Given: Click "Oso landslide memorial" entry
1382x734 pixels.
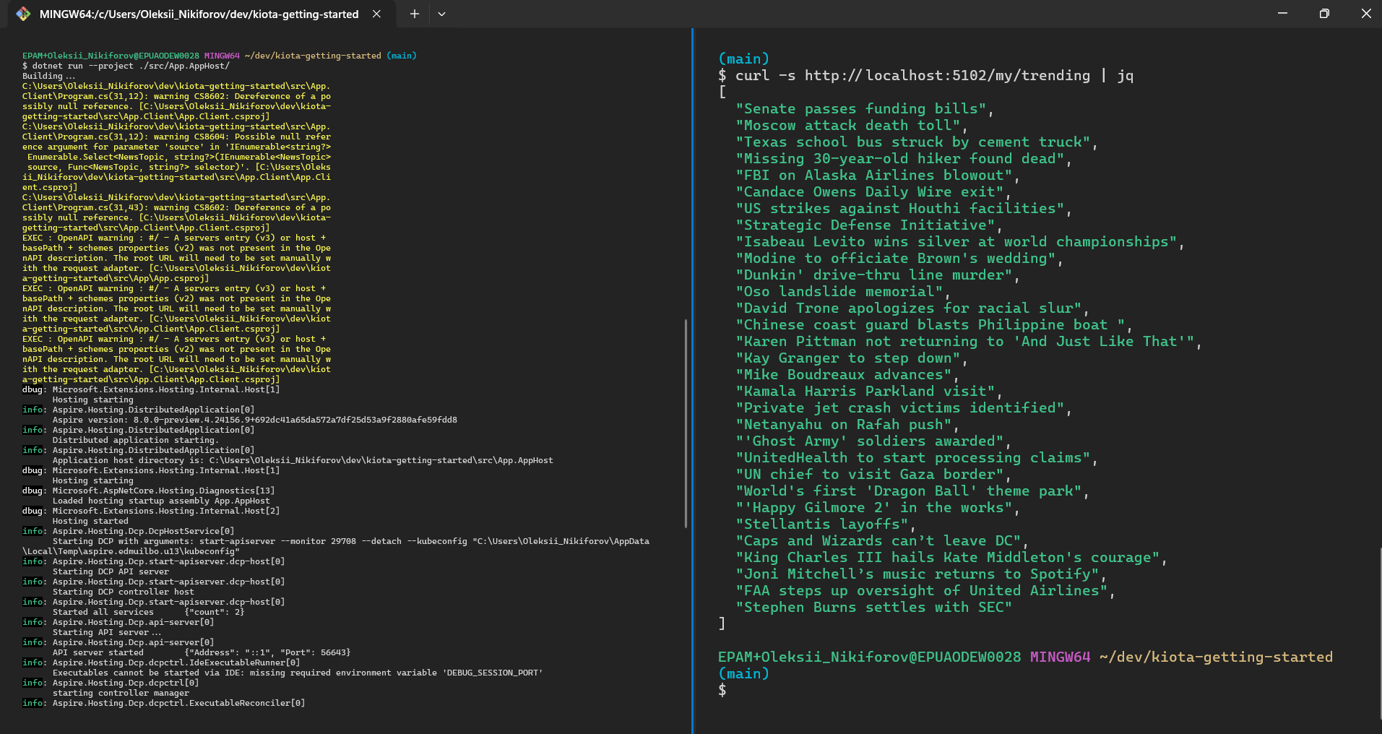Looking at the screenshot, I should click(x=842, y=291).
